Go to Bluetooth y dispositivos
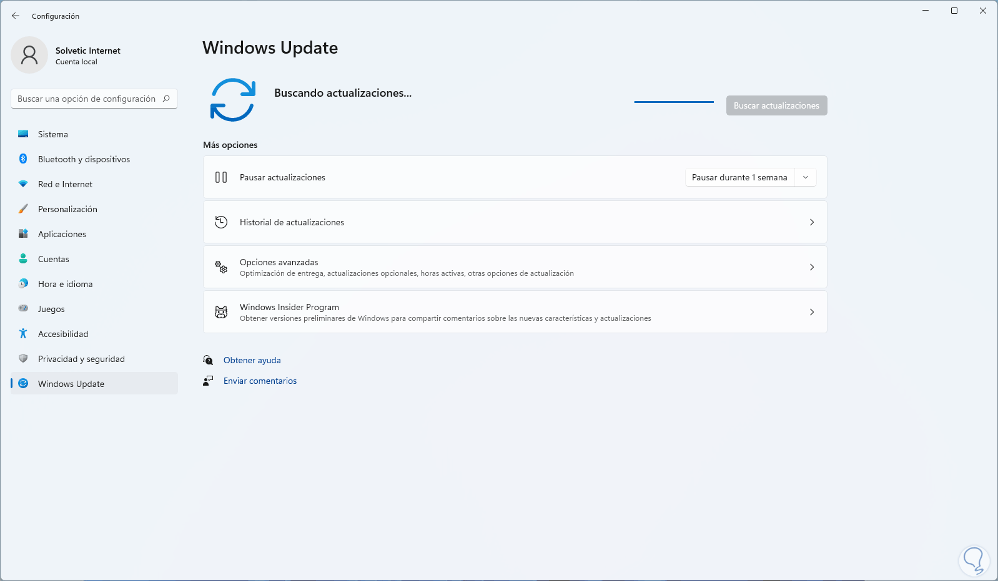998x581 pixels. [x=94, y=159]
